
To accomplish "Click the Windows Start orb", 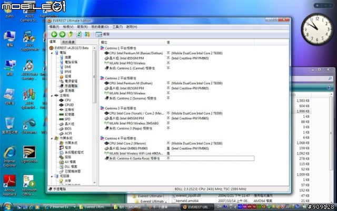I will pyautogui.click(x=7, y=207).
